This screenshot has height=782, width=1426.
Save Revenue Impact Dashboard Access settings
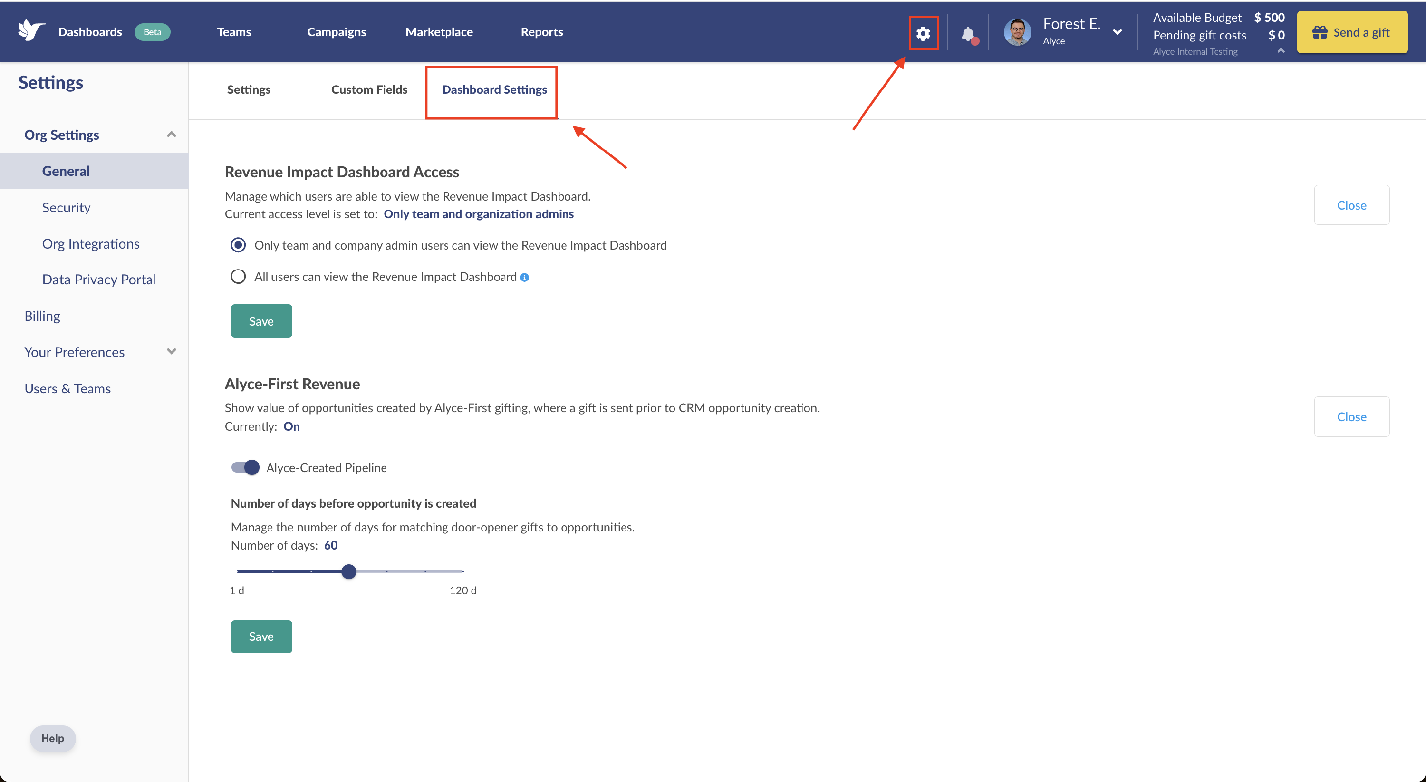[x=261, y=321]
